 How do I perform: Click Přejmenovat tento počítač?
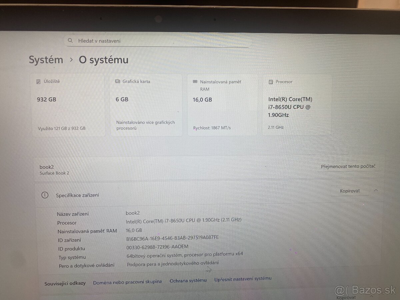pyautogui.click(x=348, y=166)
